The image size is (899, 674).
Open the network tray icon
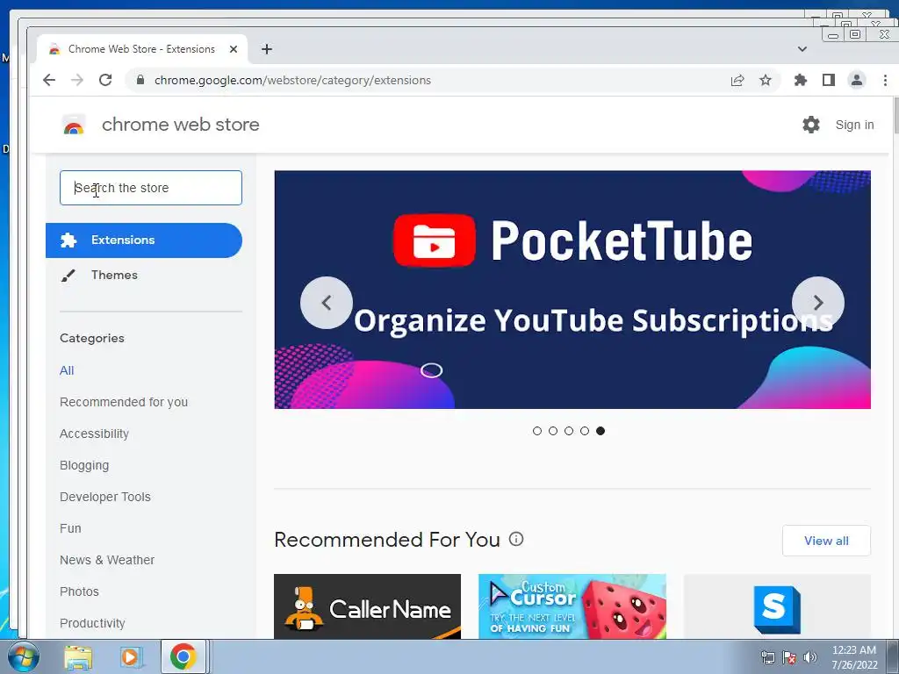pos(767,657)
